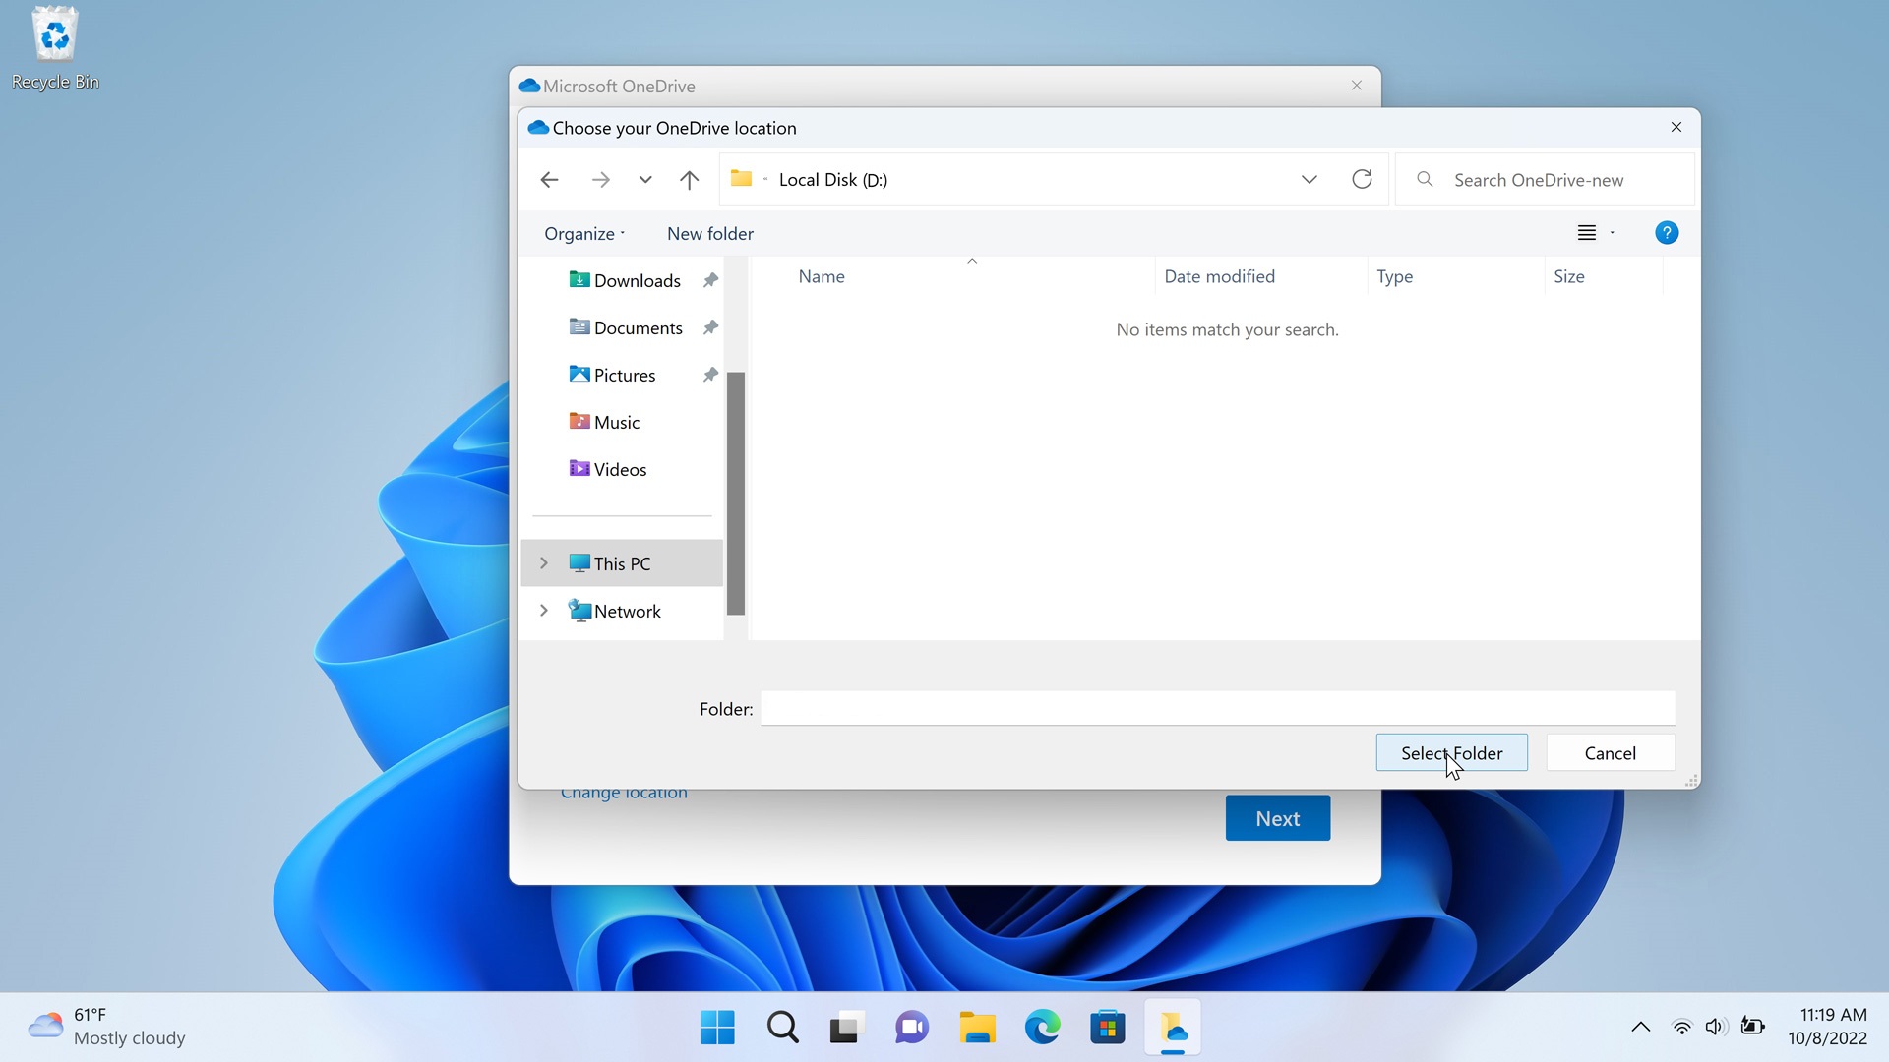Screen dimensions: 1889x1062
Task: Expand the Network tree node
Action: (543, 611)
